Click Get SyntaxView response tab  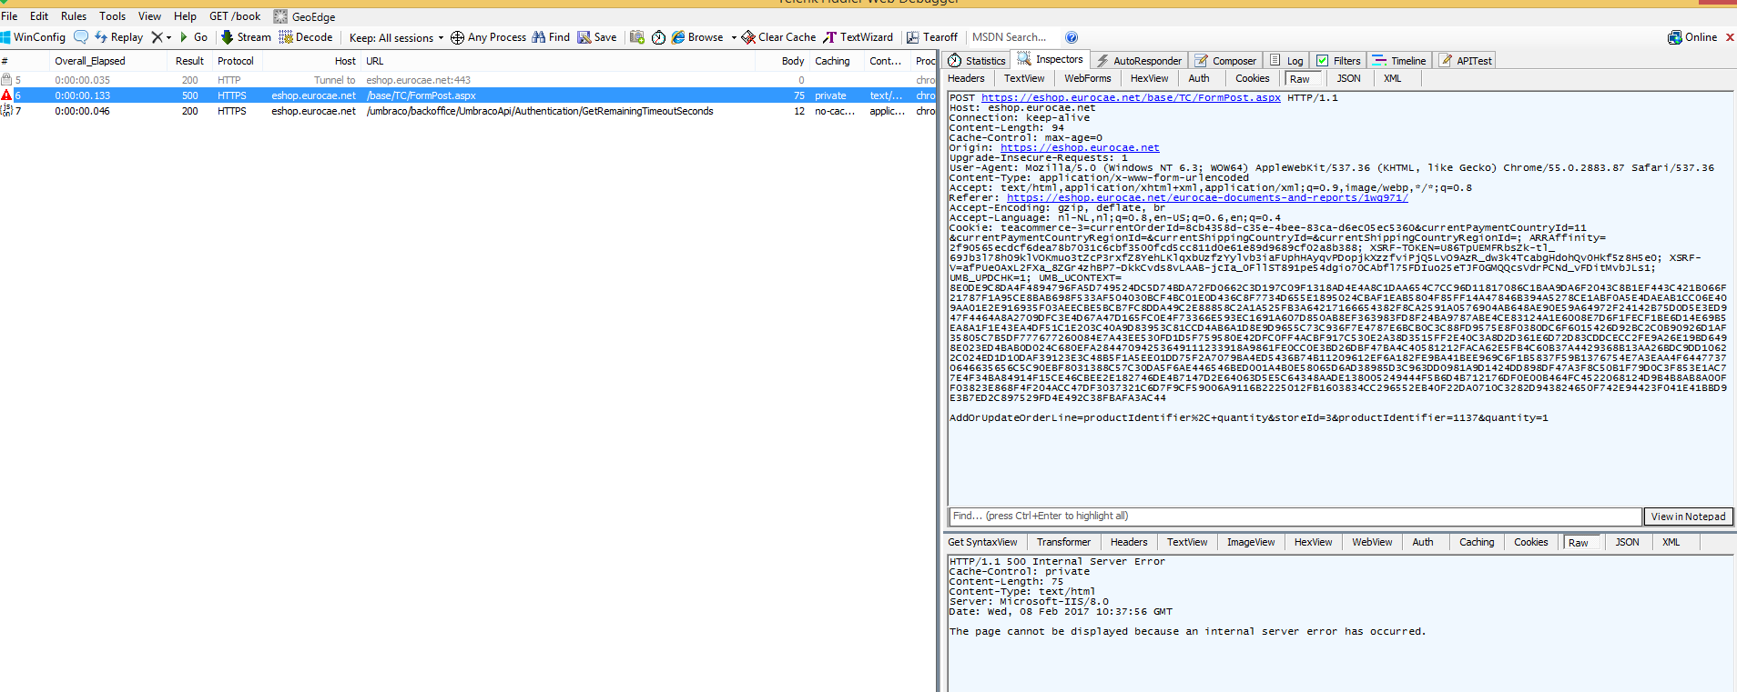pyautogui.click(x=982, y=542)
